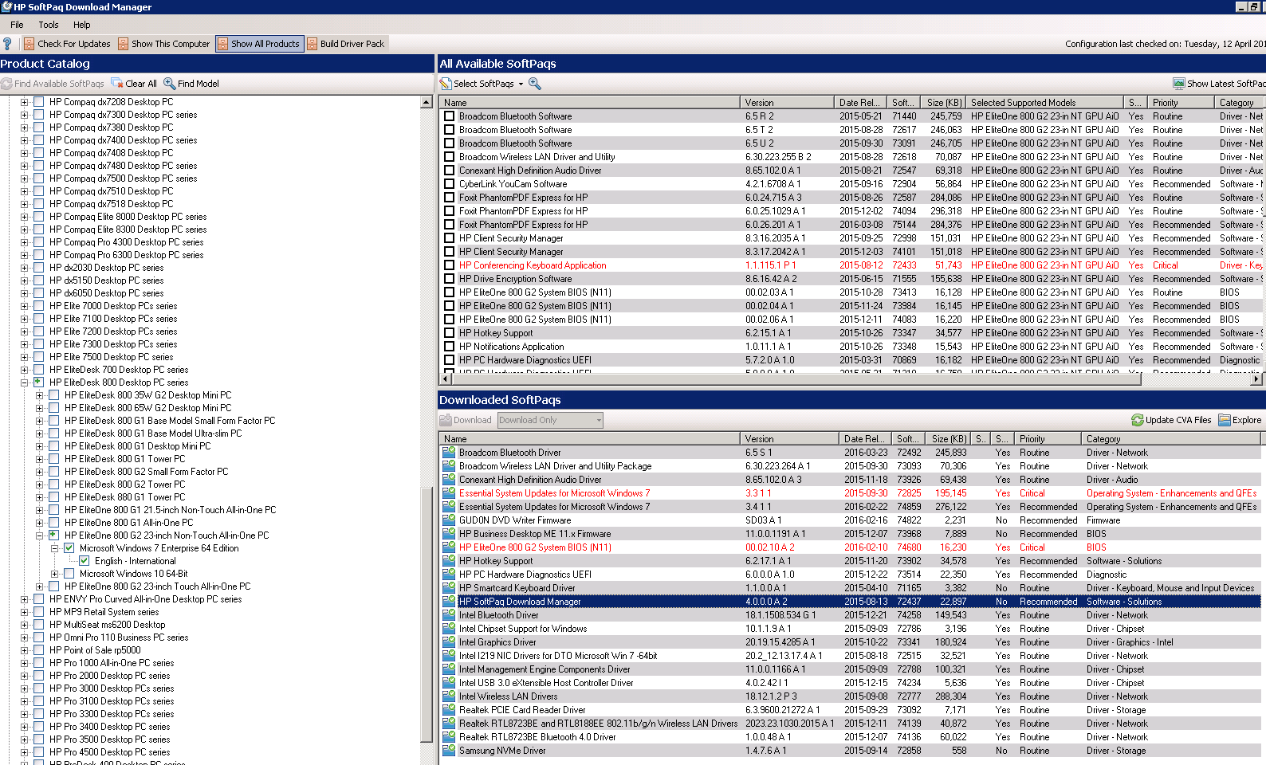Select HP EliteOne 800 G2 System BIOS 00.02.10 row
Image resolution: width=1266 pixels, height=765 pixels.
[850, 547]
